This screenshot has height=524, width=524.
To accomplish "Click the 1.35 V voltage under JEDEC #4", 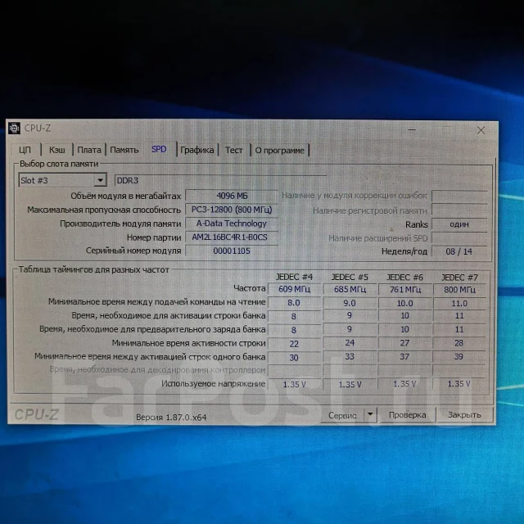I will (295, 384).
